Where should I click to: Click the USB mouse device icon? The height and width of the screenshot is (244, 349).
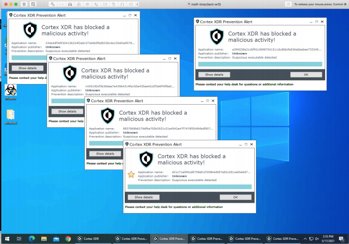(114, 4)
